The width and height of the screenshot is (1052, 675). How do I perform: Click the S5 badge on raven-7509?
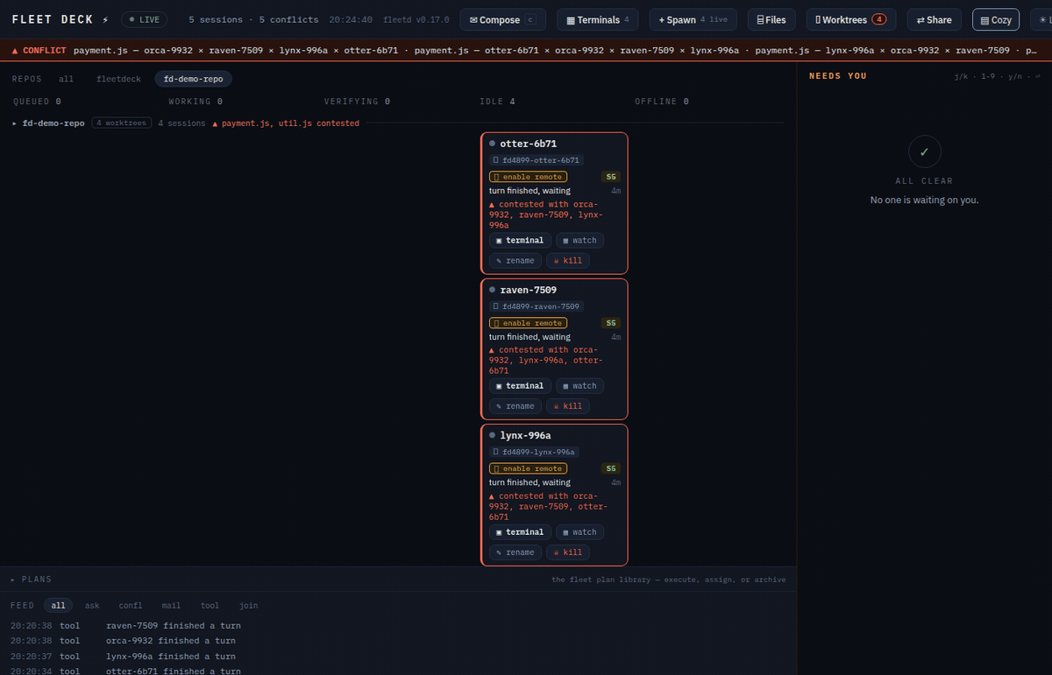tap(611, 323)
